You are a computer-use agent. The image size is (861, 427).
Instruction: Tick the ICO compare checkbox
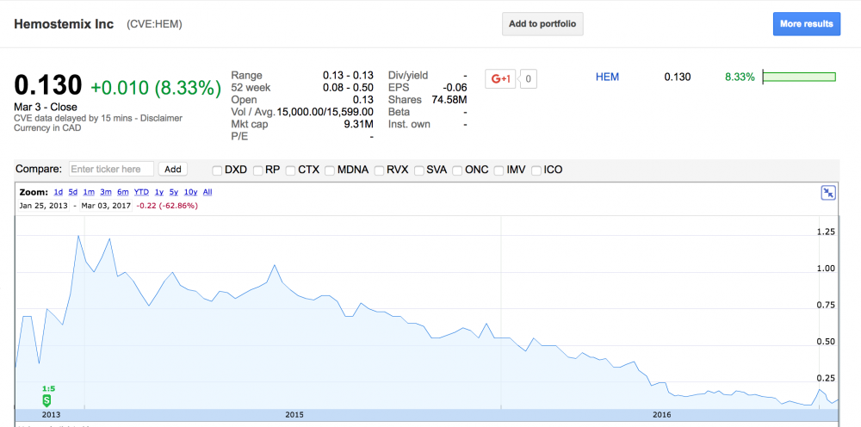[537, 170]
